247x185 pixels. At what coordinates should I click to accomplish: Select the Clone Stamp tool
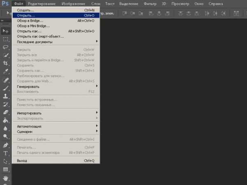(5, 96)
